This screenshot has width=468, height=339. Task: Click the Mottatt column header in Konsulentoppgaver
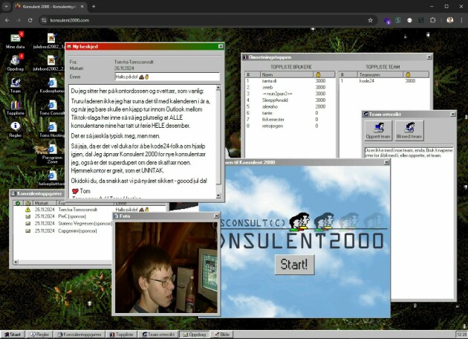click(45, 203)
